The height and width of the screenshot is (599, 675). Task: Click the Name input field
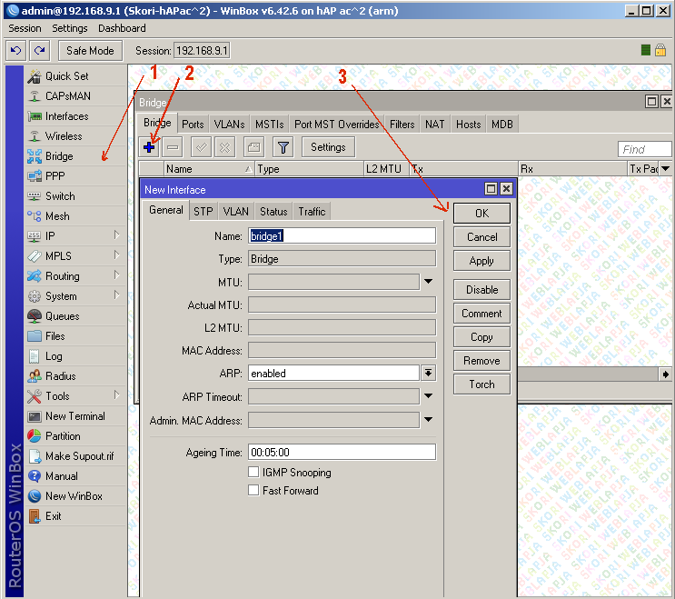[x=342, y=235]
